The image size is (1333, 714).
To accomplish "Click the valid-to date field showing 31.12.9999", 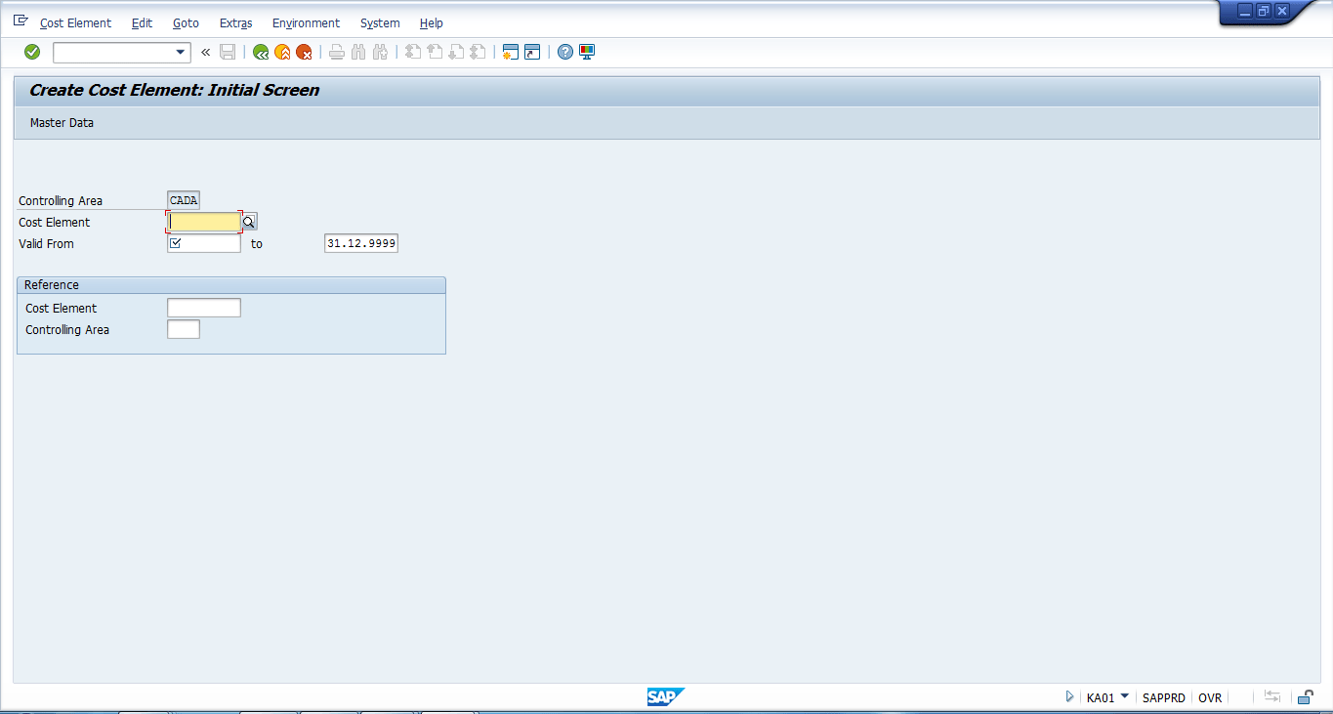I will (361, 243).
